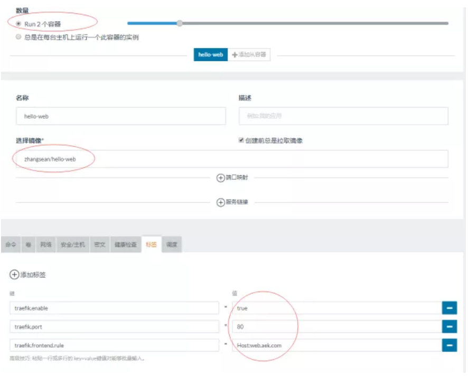
Task: Toggle the 创建前总是拉取镜像 checkbox
Action: click(x=241, y=140)
